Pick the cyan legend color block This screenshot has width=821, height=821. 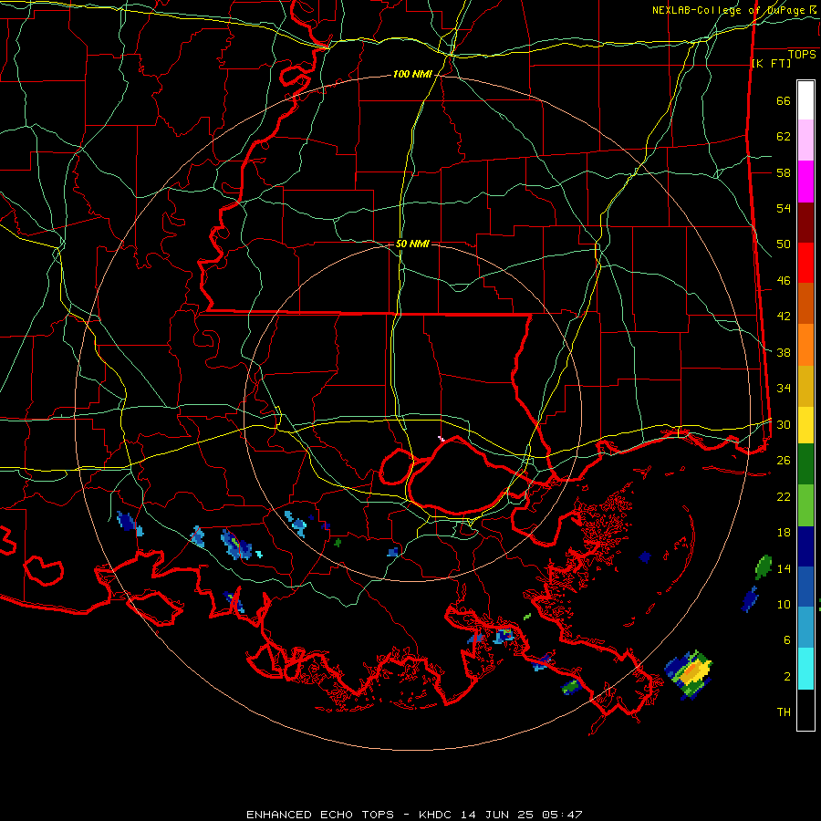click(x=805, y=668)
